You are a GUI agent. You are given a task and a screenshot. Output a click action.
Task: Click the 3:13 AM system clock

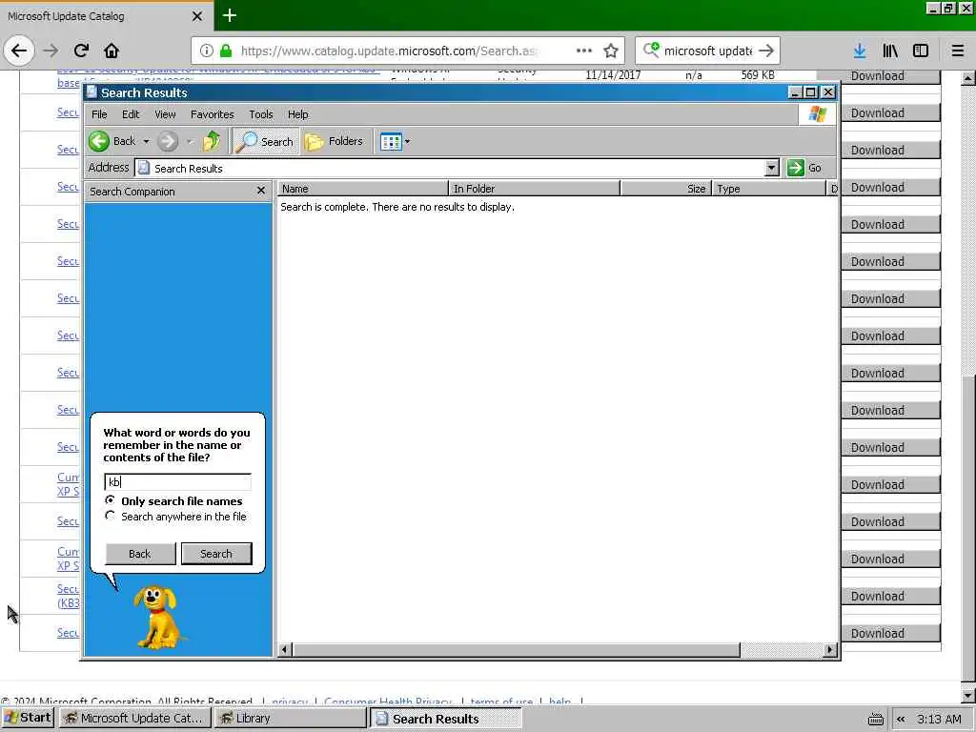click(x=939, y=719)
